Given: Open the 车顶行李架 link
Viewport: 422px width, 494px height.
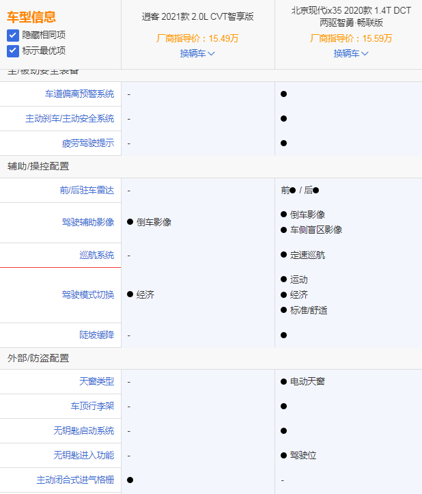Looking at the screenshot, I should coord(93,406).
